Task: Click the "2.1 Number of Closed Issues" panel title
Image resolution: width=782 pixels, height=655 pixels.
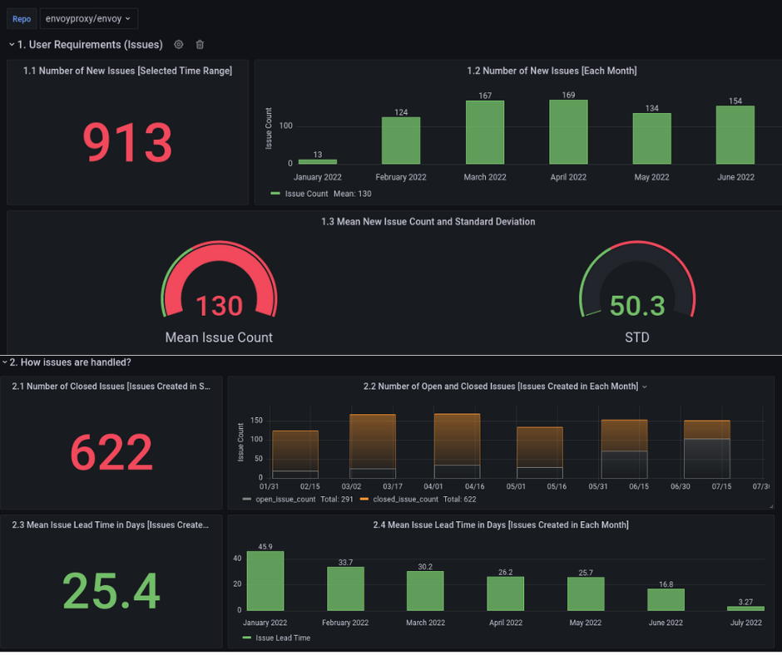Action: [x=110, y=386]
